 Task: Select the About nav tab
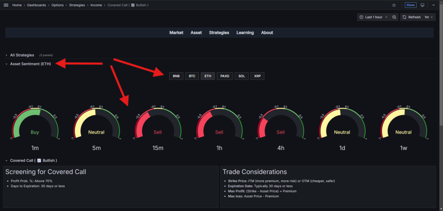267,32
